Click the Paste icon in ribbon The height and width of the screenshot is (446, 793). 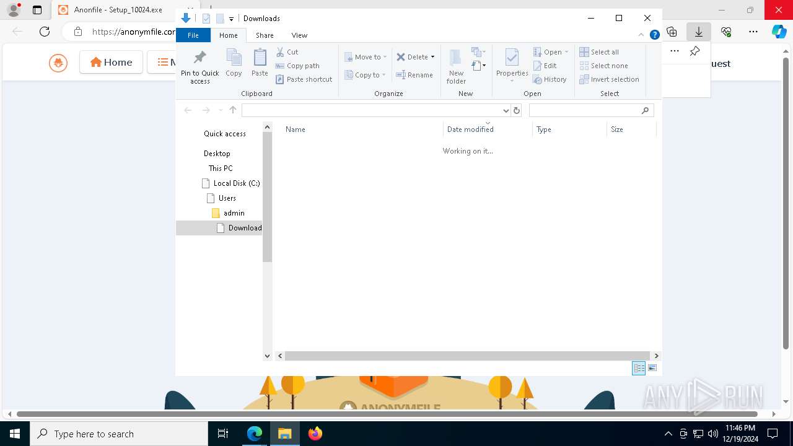[x=260, y=63]
